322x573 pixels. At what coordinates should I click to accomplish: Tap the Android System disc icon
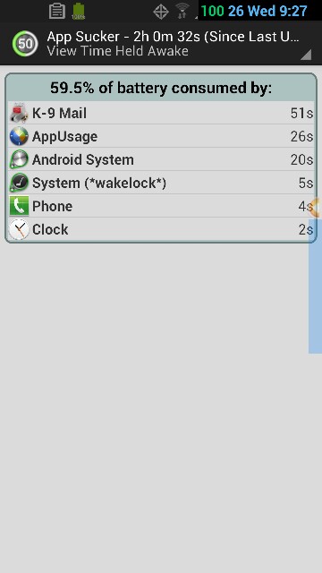click(x=19, y=159)
